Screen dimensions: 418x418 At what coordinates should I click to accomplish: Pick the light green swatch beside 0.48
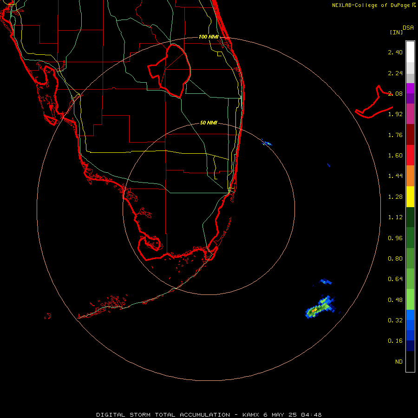click(410, 300)
